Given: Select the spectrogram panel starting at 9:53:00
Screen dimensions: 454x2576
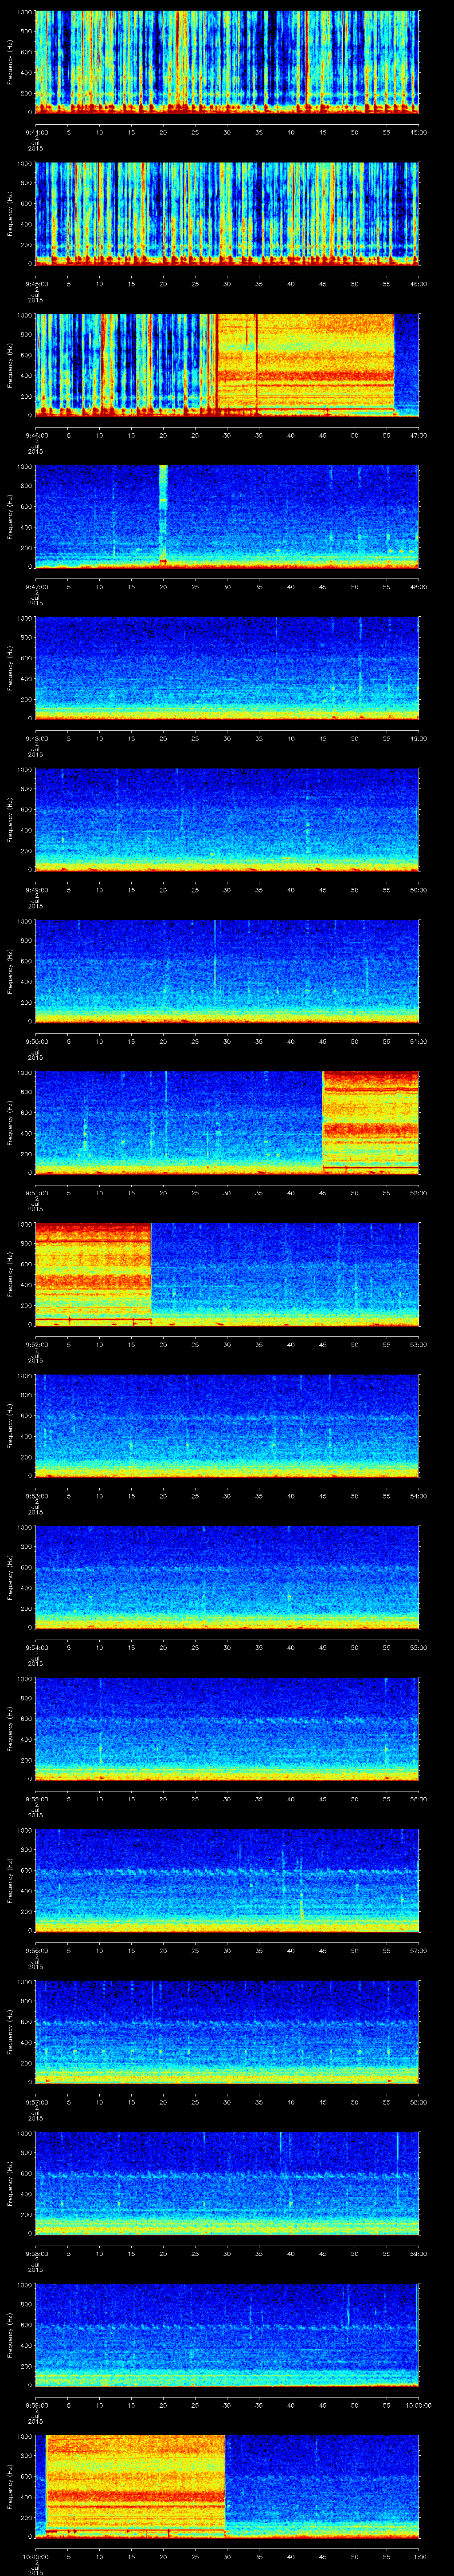Looking at the screenshot, I should (227, 1425).
